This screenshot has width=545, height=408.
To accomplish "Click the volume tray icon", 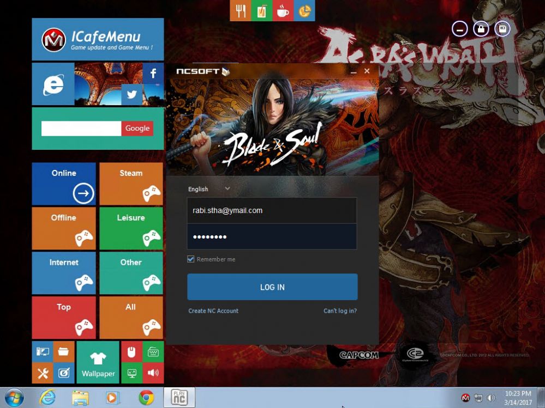I will click(492, 398).
